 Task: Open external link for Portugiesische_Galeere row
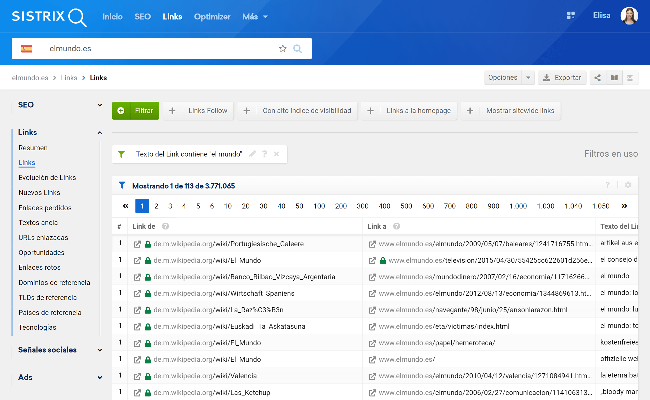(x=137, y=244)
